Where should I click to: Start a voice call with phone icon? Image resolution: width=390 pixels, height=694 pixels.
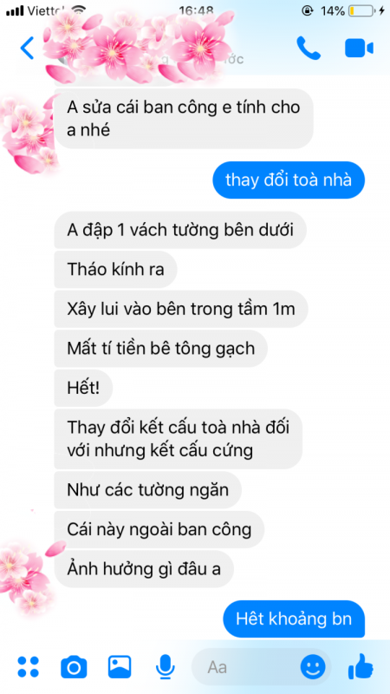pyautogui.click(x=309, y=48)
